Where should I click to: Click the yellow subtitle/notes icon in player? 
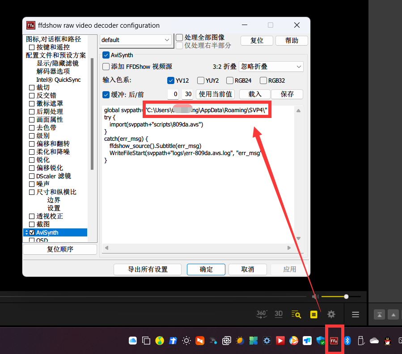tap(313, 315)
